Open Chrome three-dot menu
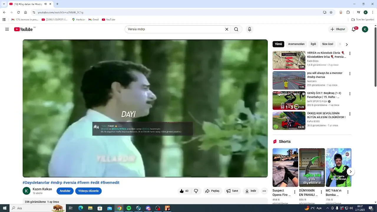 click(x=373, y=12)
